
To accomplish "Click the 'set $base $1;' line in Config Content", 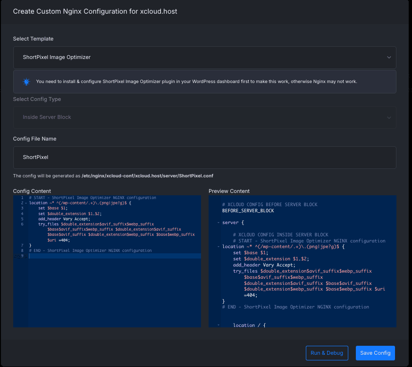I will pyautogui.click(x=53, y=208).
